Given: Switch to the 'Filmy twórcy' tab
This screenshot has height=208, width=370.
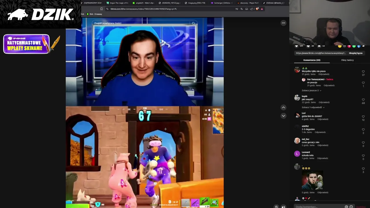Looking at the screenshot, I should [x=347, y=60].
